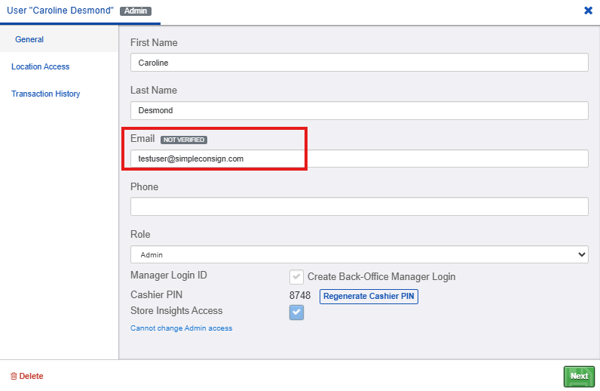Close the user dialog with X icon

coord(588,11)
